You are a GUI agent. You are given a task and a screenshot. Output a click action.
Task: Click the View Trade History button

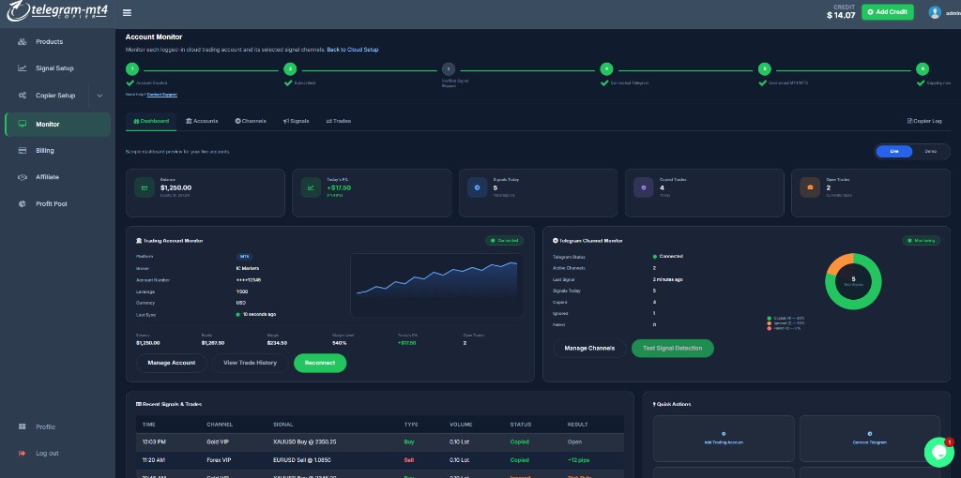pyautogui.click(x=250, y=363)
